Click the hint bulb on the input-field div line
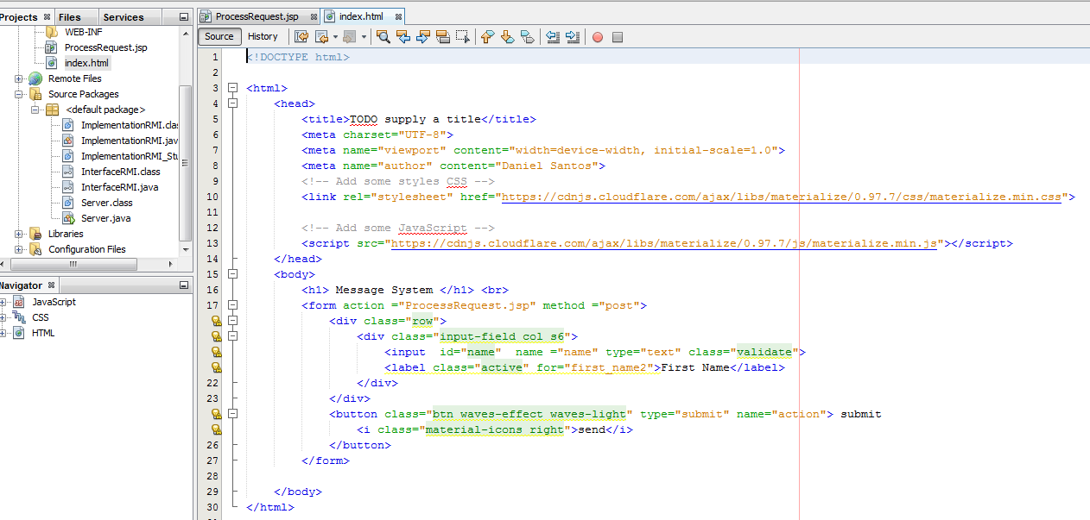 pyautogui.click(x=217, y=336)
